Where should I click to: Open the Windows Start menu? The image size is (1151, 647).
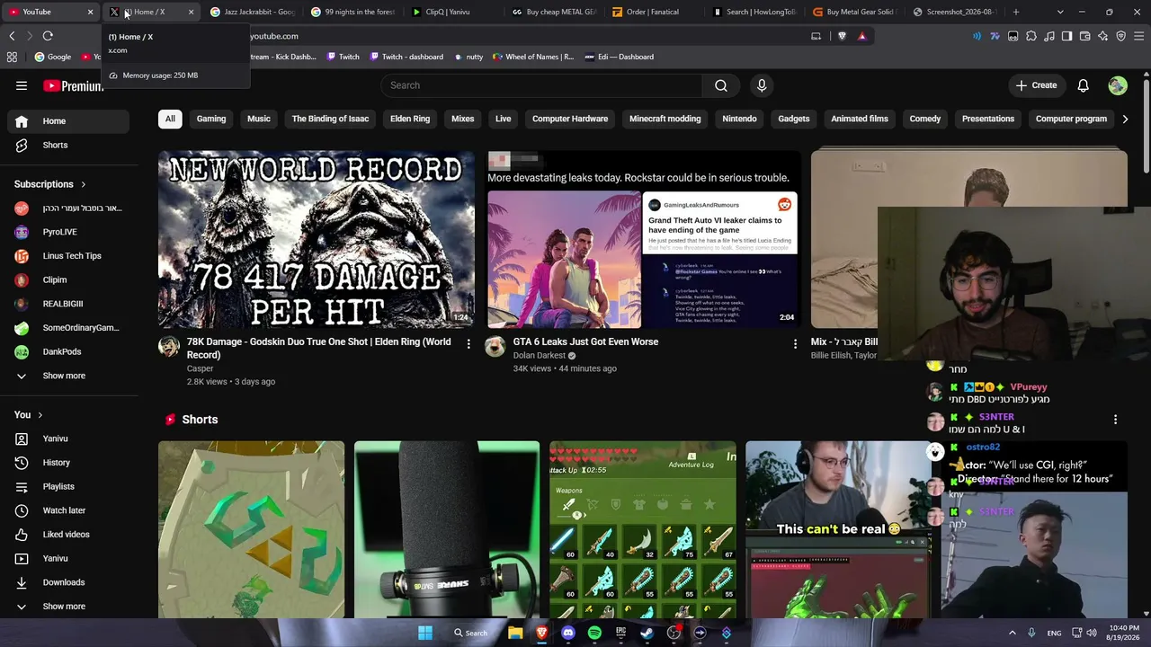point(425,633)
